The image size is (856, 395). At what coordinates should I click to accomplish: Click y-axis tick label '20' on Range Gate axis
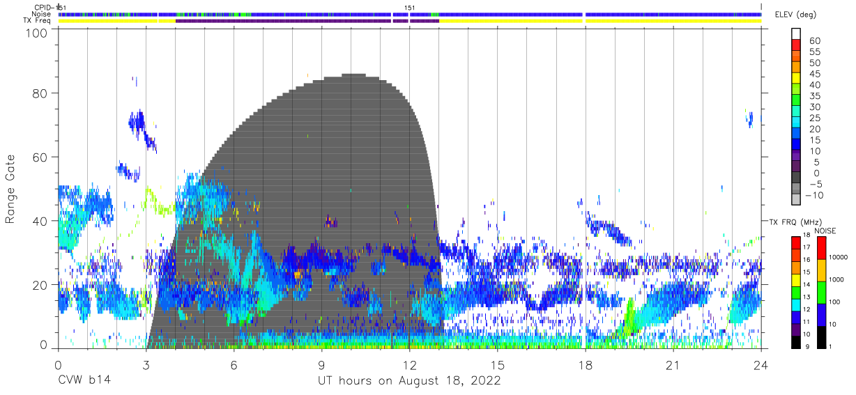pyautogui.click(x=40, y=285)
